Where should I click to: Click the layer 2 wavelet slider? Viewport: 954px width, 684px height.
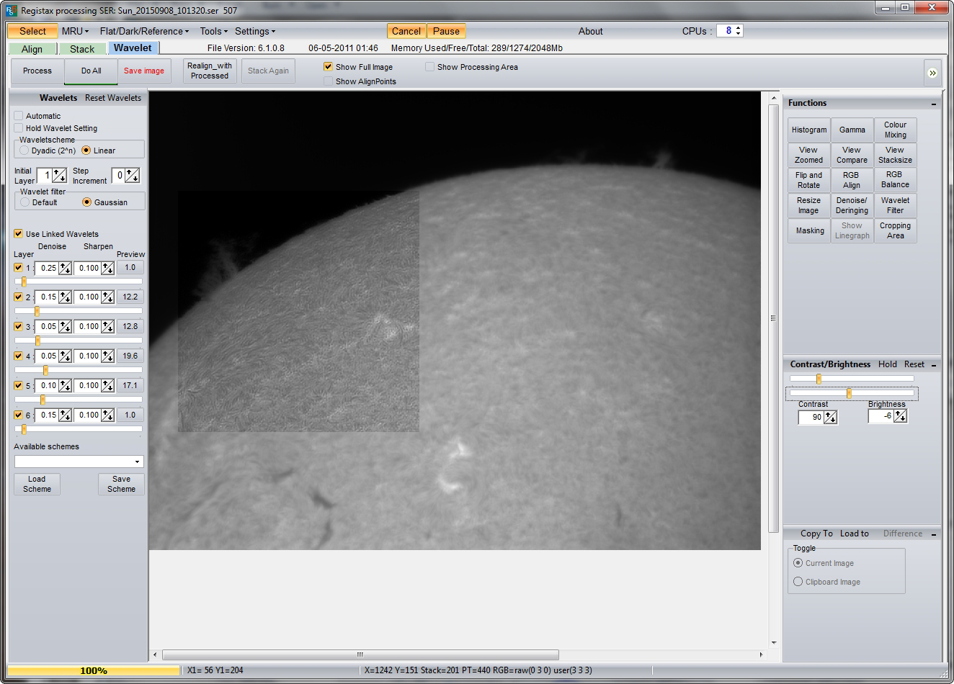tap(79, 311)
